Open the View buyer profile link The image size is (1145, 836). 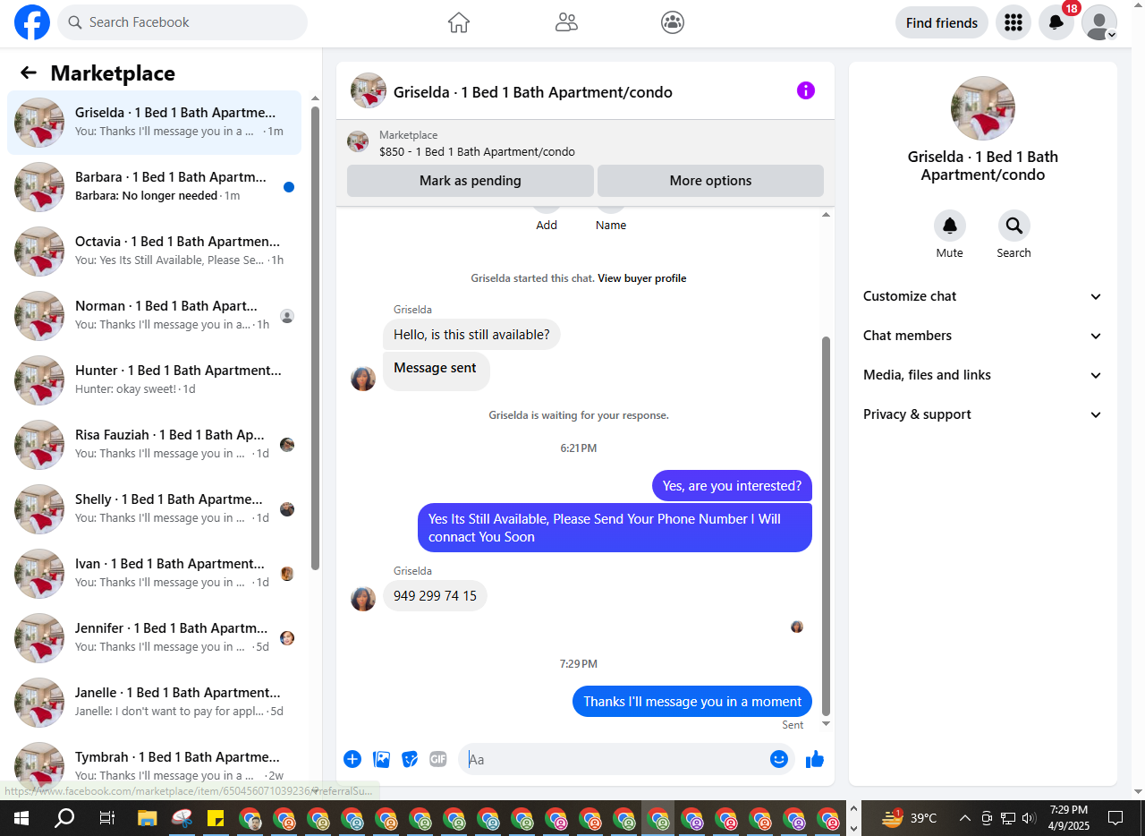(642, 278)
